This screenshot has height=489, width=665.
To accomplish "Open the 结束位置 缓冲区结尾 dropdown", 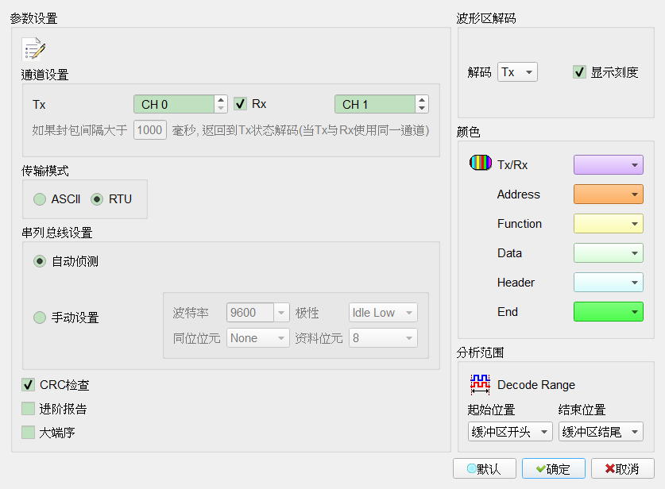I will point(601,432).
